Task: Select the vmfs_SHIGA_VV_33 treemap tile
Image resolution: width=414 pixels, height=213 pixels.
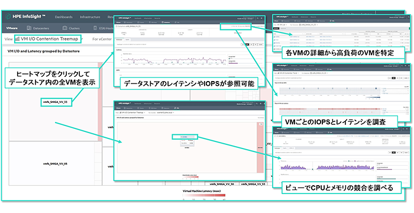Action: pyautogui.click(x=56, y=102)
